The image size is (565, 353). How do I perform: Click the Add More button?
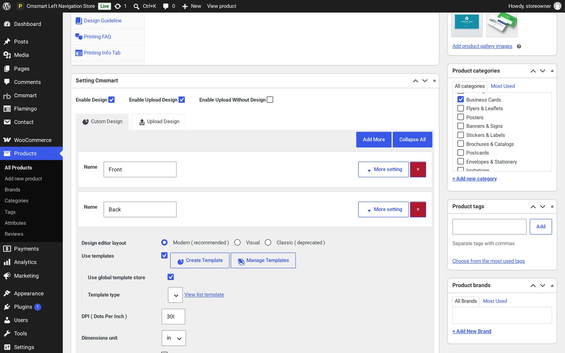coord(374,139)
